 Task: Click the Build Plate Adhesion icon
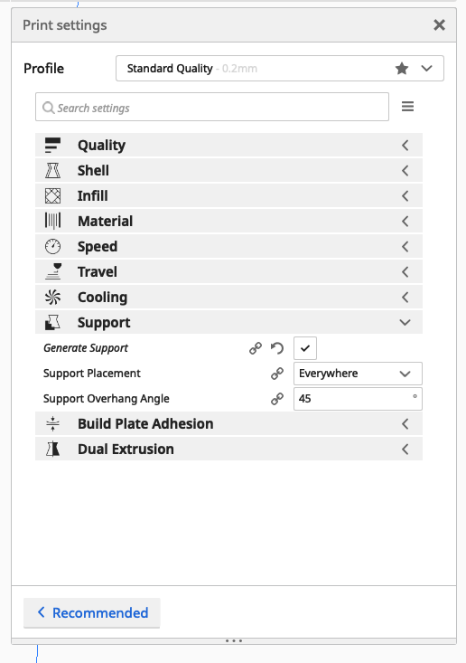point(52,423)
